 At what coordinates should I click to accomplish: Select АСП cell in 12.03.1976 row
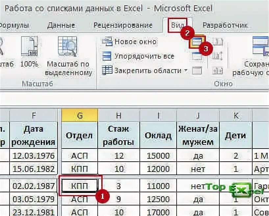80,155
